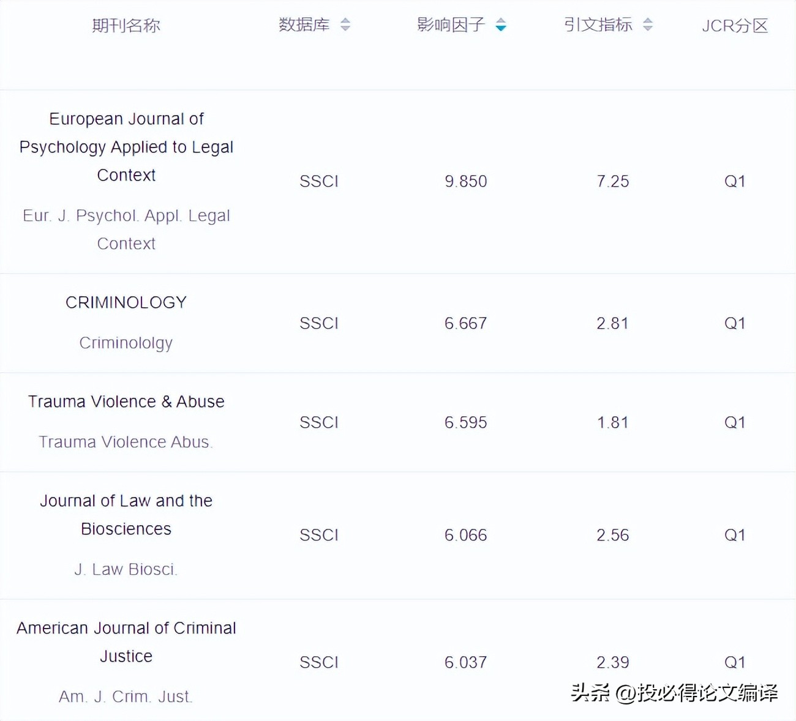This screenshot has height=721, width=796.
Task: Select impact factor value 6.595
Action: 466,422
